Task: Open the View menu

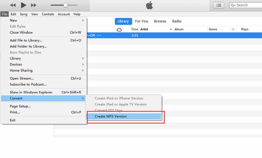Action: [x=35, y=14]
